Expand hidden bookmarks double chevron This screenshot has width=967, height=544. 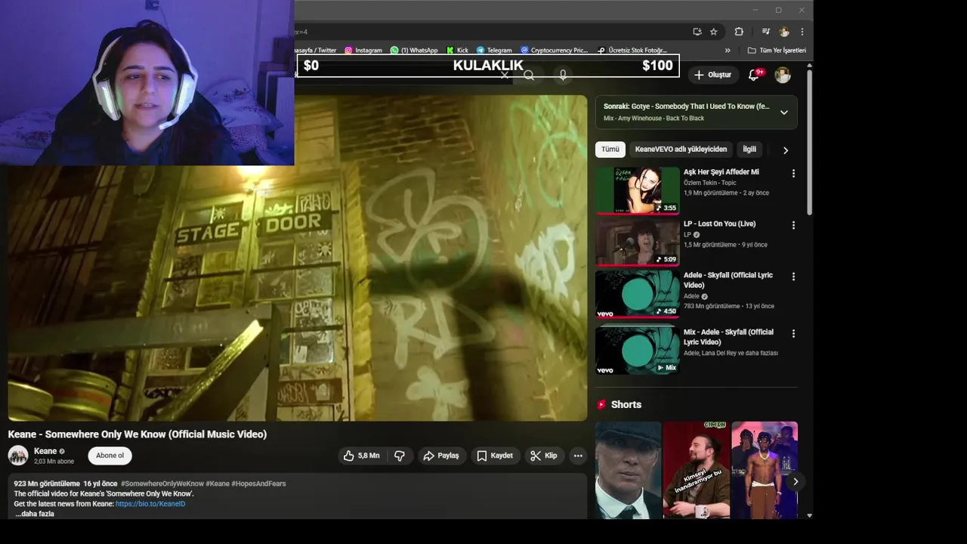[728, 51]
